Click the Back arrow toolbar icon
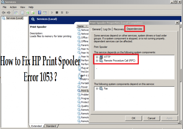Screen dimensions: 183x129 [x=4, y=12]
